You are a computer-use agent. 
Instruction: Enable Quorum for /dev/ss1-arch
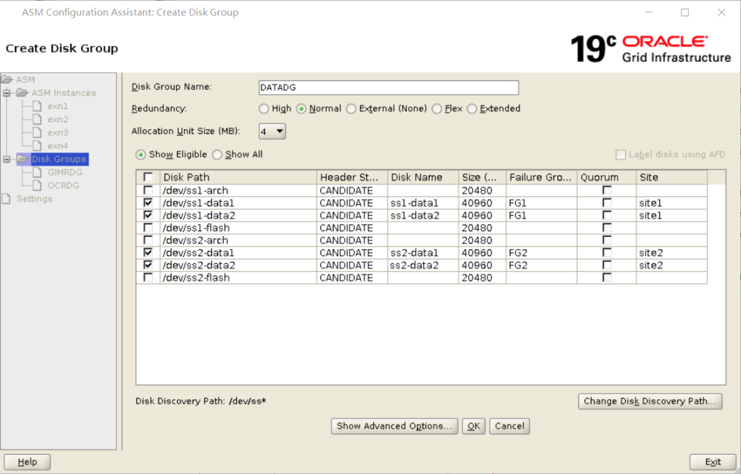pyautogui.click(x=607, y=191)
